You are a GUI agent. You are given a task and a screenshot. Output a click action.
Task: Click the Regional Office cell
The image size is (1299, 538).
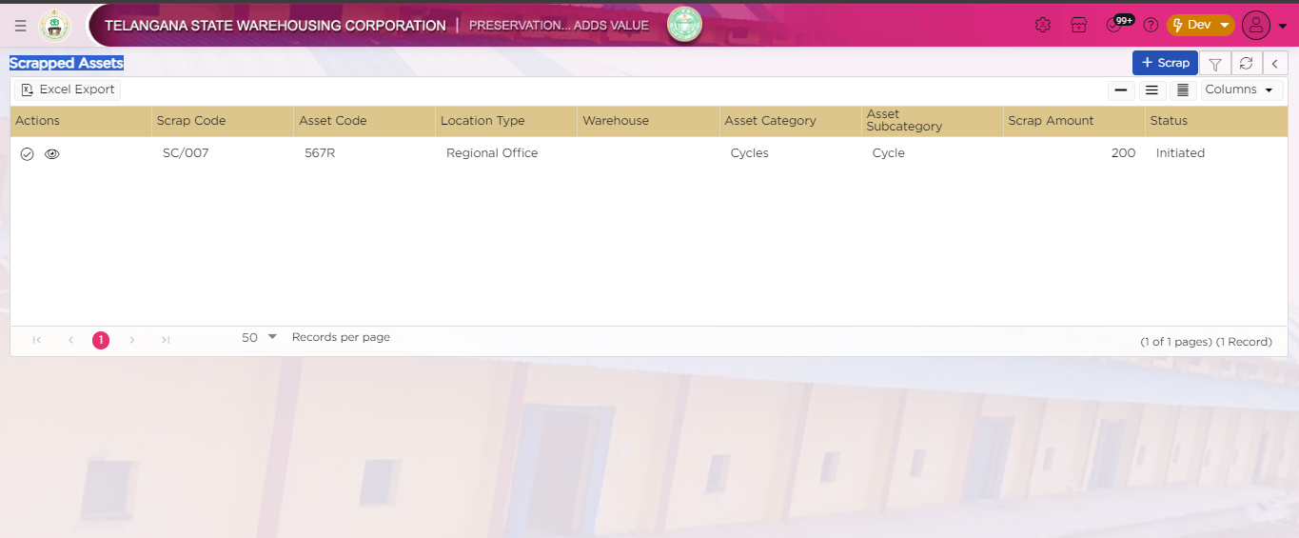click(x=492, y=153)
